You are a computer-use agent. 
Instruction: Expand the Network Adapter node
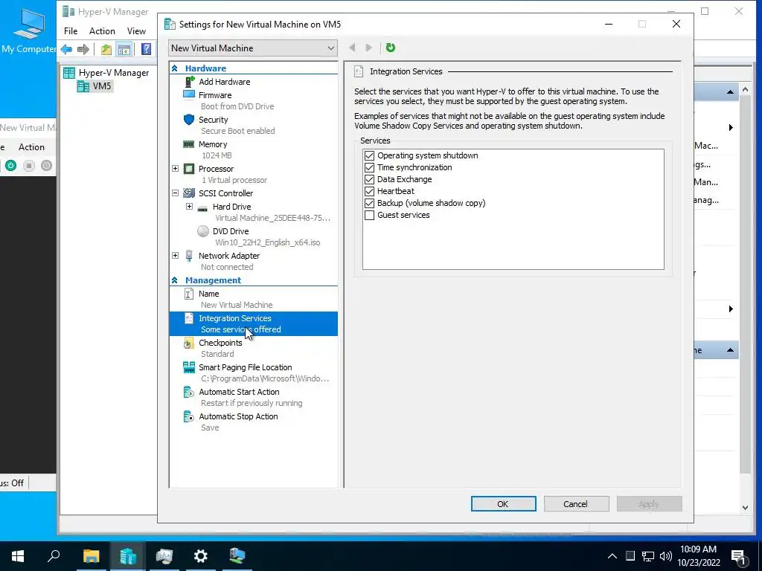point(176,256)
